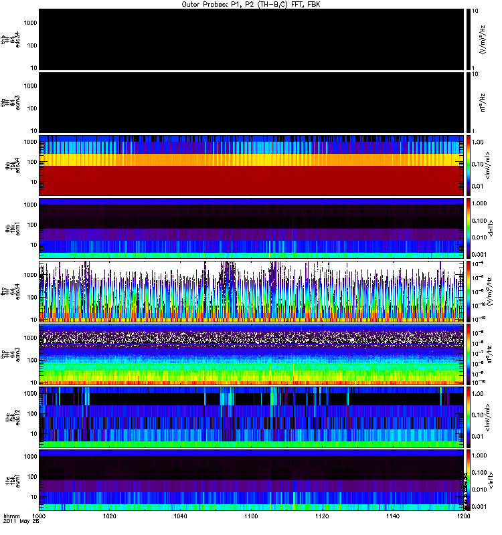Image resolution: width=502 pixels, height=535 pixels.
Task: Click the 1100 time tick label
Action: (x=251, y=517)
